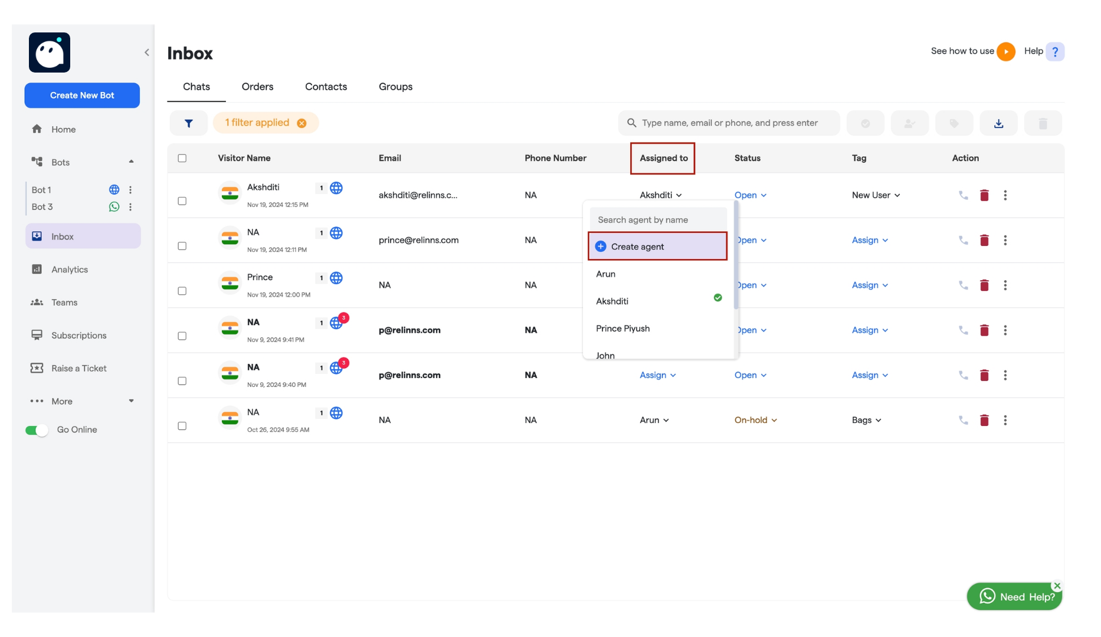Delete the Akshditi chat row

click(x=984, y=195)
